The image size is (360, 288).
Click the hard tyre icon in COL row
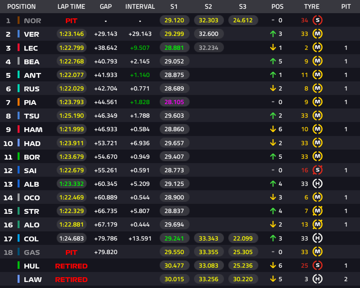(318, 238)
